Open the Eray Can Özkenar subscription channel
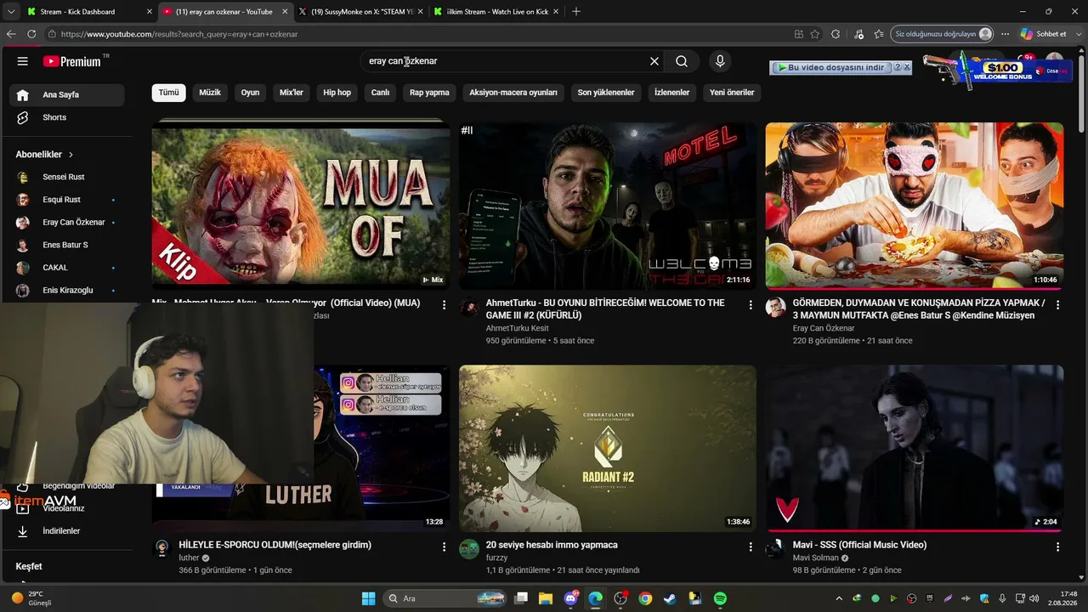Image resolution: width=1088 pixels, height=612 pixels. [67, 223]
